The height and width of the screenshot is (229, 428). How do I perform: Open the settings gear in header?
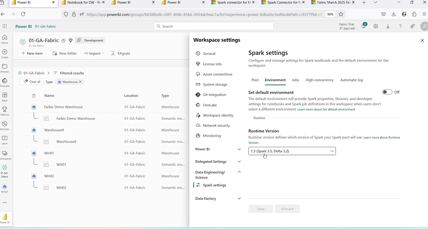[x=376, y=26]
